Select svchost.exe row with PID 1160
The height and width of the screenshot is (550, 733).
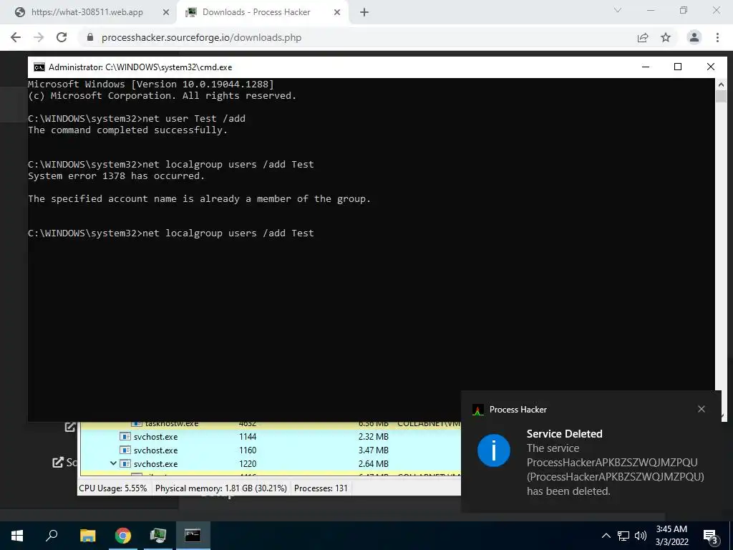(271, 450)
